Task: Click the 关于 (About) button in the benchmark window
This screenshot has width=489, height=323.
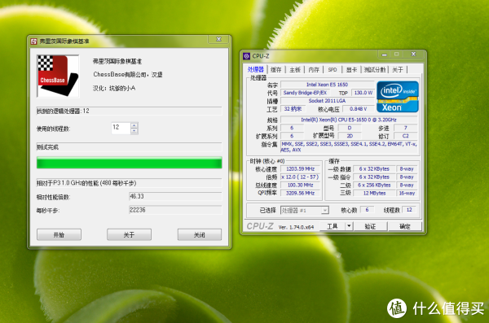Action: [x=129, y=235]
